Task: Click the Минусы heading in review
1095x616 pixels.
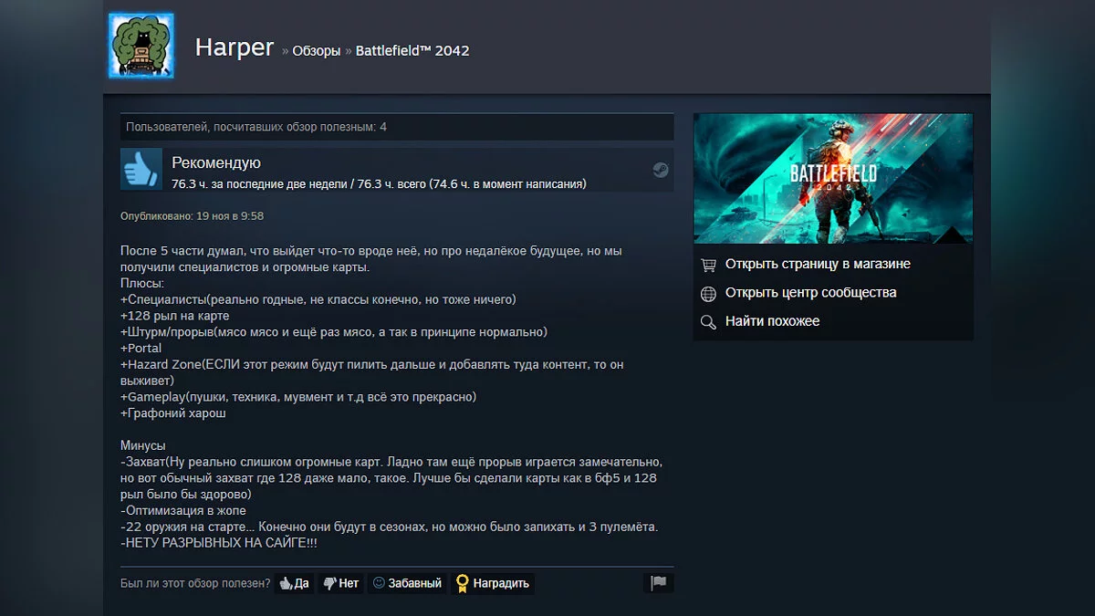Action: tap(143, 445)
